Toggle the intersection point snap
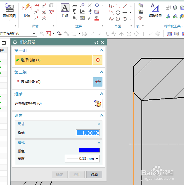184x185 pixels. pos(121,34)
